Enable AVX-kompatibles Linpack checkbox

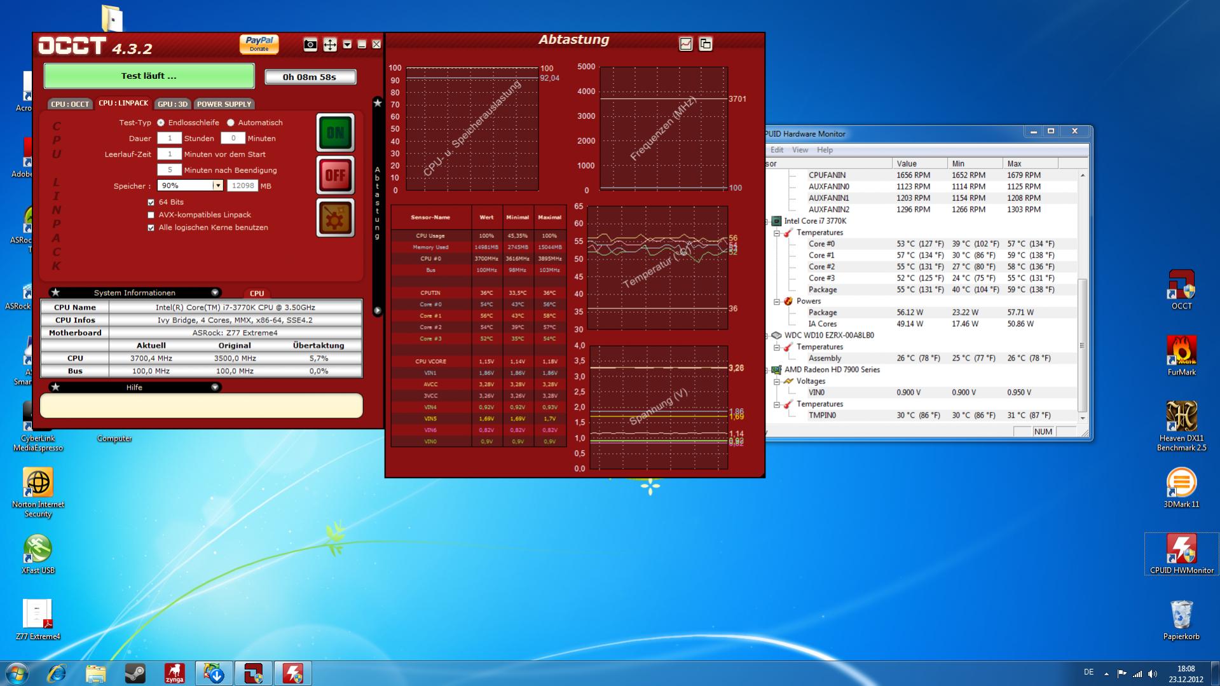coord(151,215)
